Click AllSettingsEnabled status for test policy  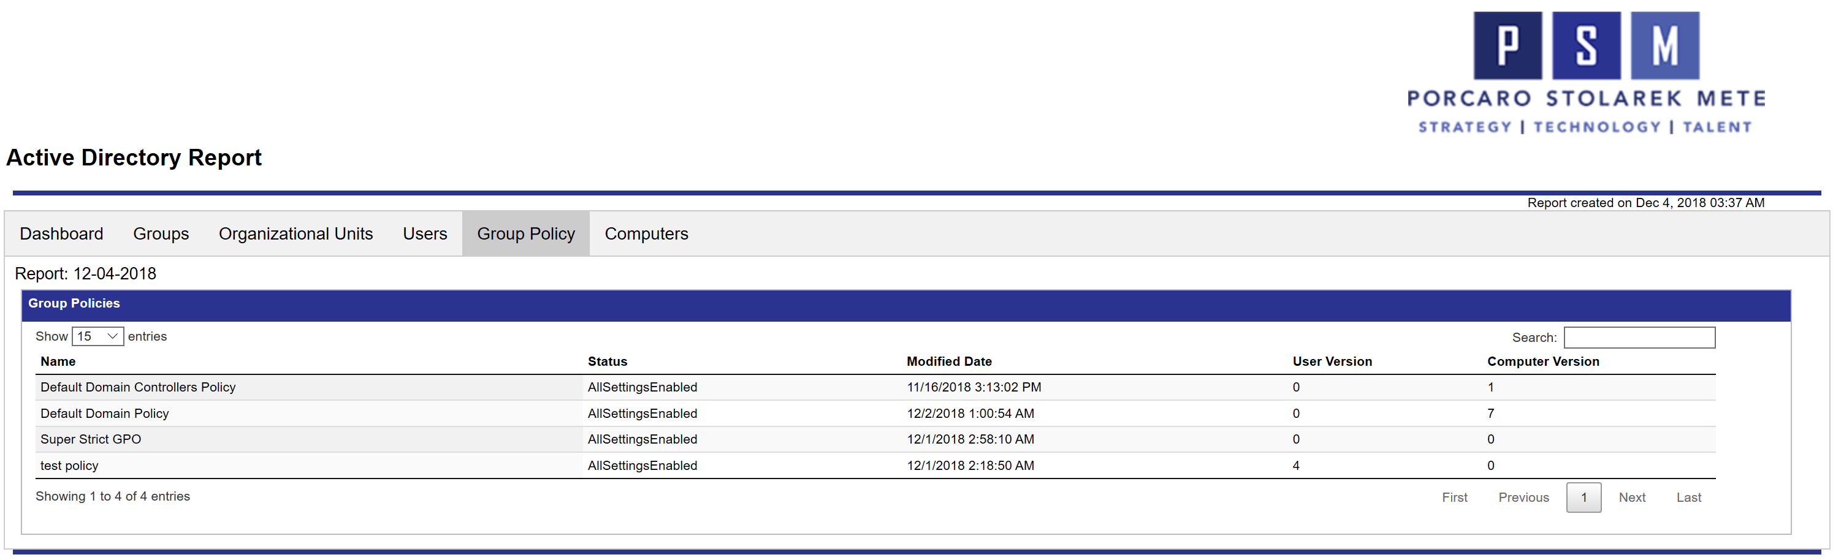(642, 466)
